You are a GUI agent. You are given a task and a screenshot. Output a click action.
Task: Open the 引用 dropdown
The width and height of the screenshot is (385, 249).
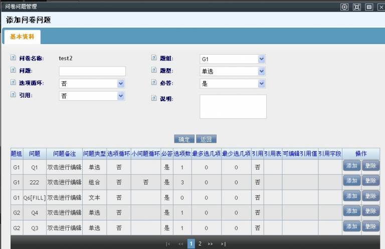[x=92, y=96]
